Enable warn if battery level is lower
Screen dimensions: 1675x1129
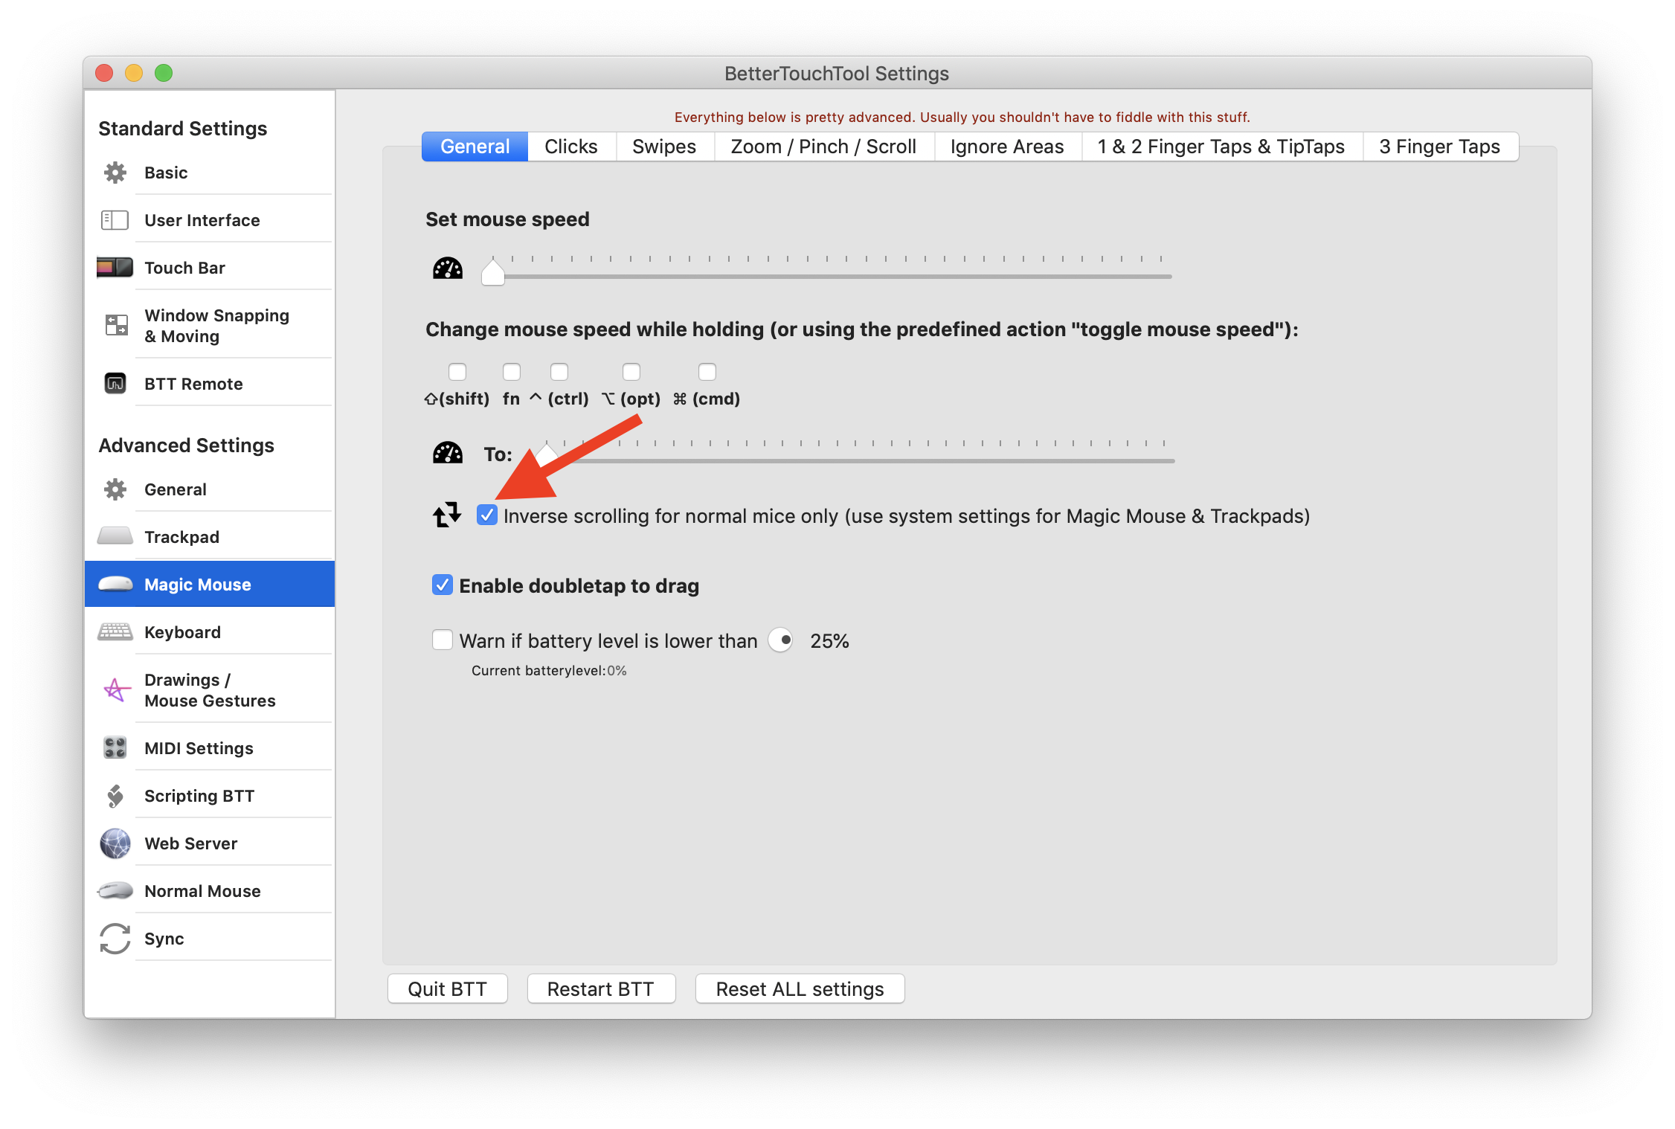pyautogui.click(x=442, y=640)
